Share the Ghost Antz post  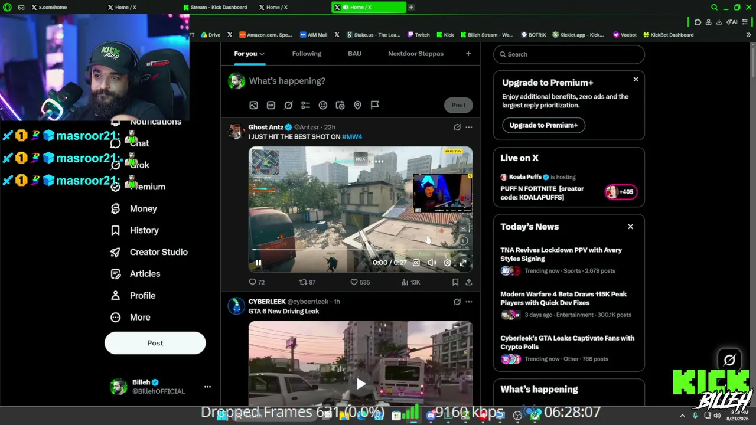click(469, 282)
